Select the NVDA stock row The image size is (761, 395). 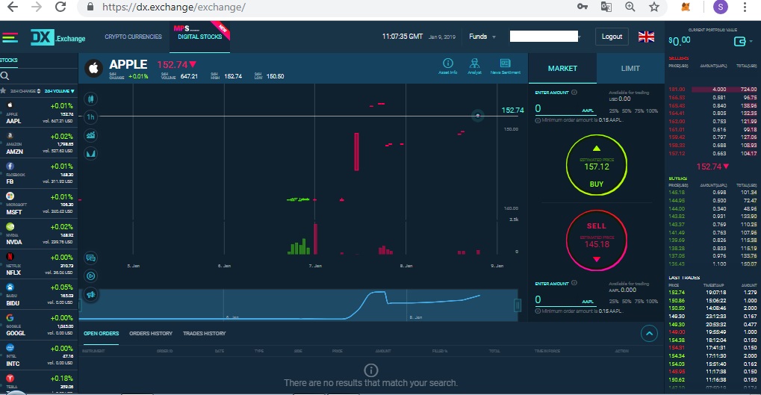click(x=39, y=234)
